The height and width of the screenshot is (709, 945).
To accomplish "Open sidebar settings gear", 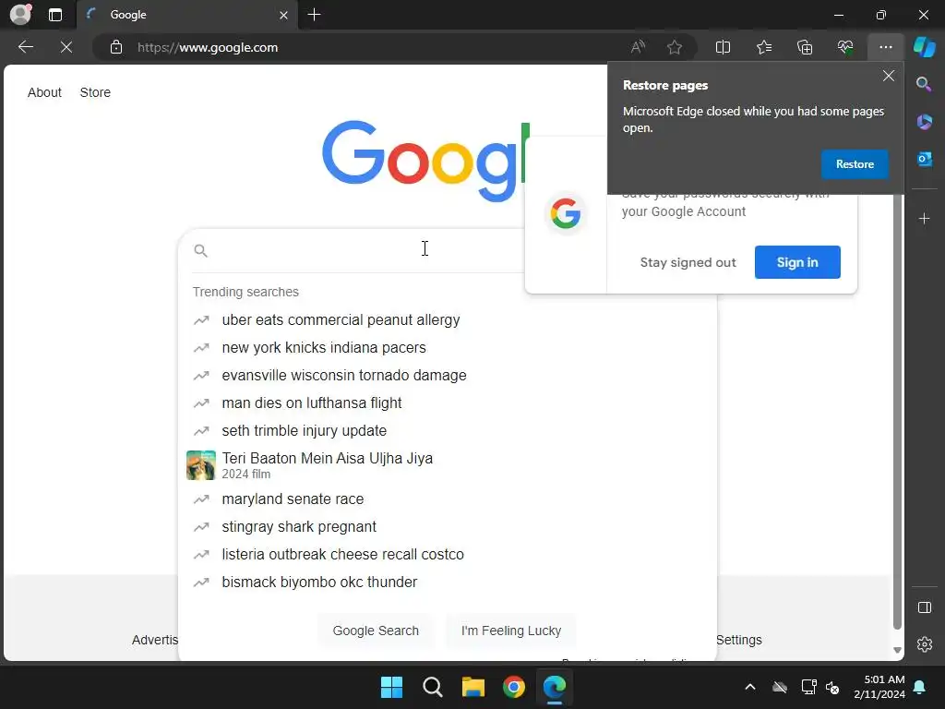I will click(924, 644).
